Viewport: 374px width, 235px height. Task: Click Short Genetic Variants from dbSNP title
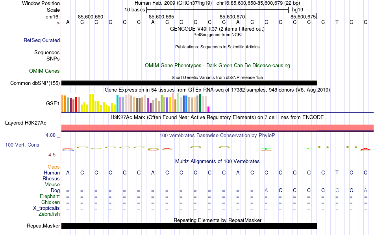(217, 77)
